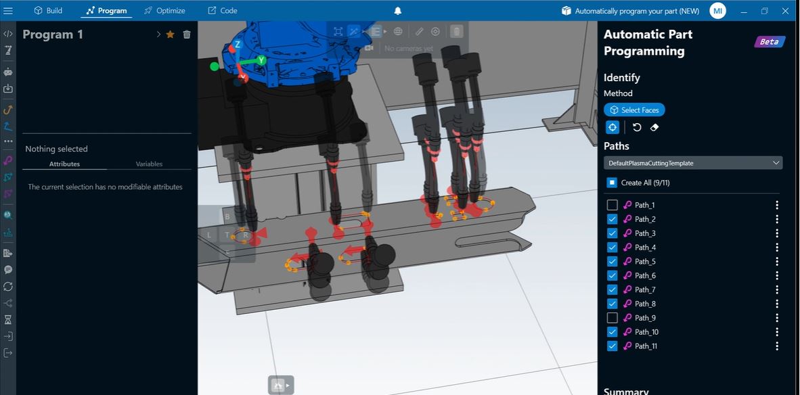Image resolution: width=800 pixels, height=395 pixels.
Task: Expand the chevron next to Program 1
Action: [x=157, y=34]
